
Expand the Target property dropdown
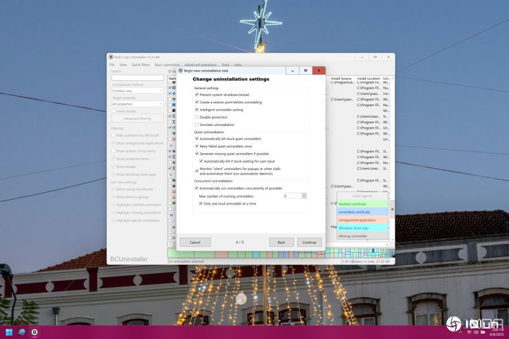click(x=137, y=104)
